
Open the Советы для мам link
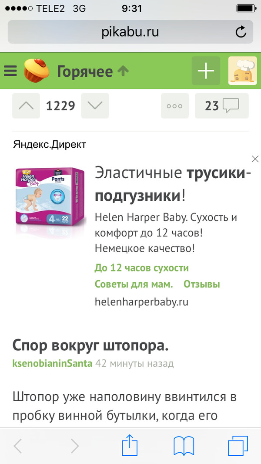point(134,284)
